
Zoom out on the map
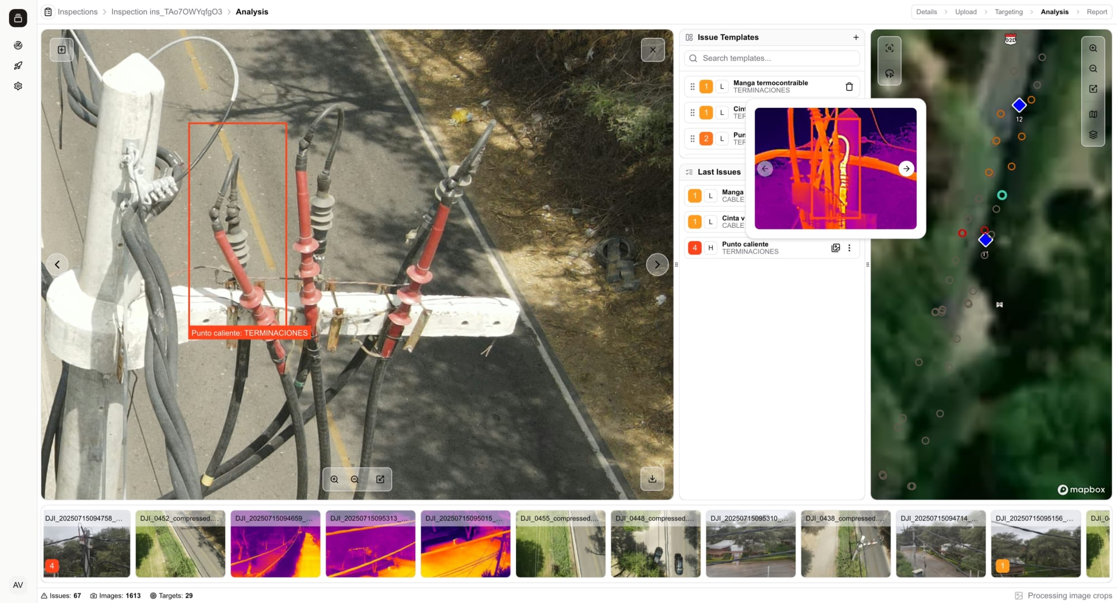1093,69
